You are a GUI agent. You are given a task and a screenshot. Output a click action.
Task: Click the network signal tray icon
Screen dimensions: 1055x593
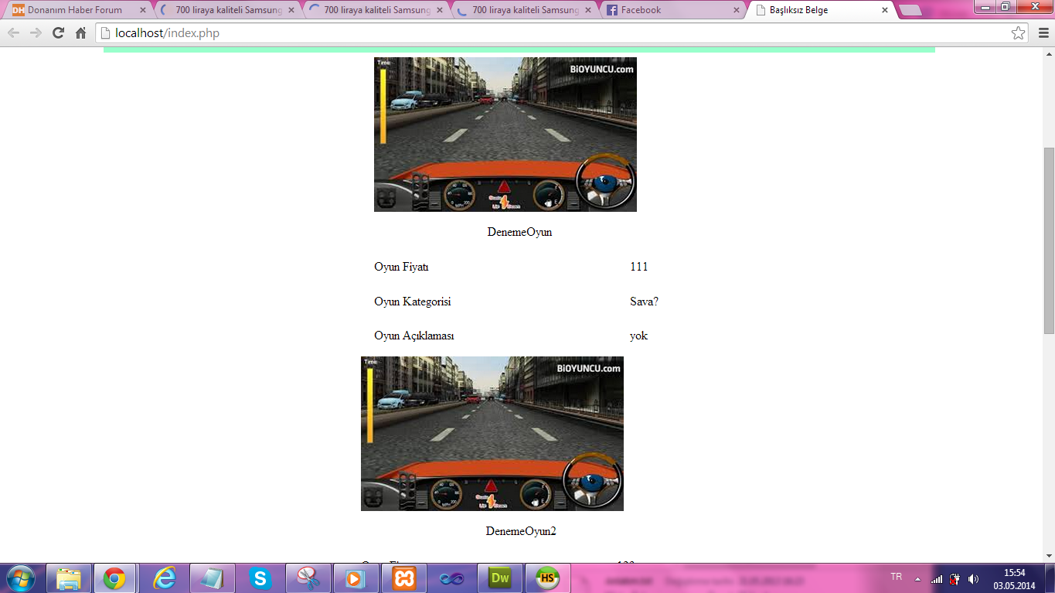937,578
